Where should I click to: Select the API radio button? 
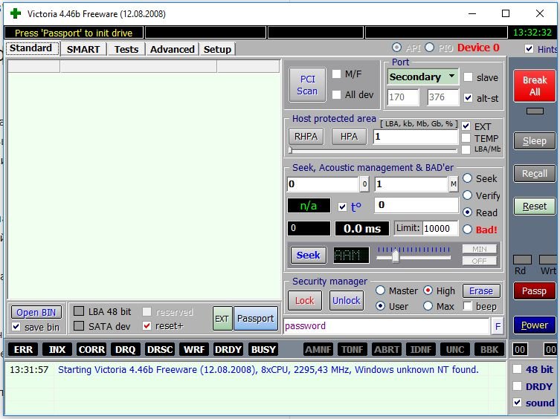click(x=396, y=48)
